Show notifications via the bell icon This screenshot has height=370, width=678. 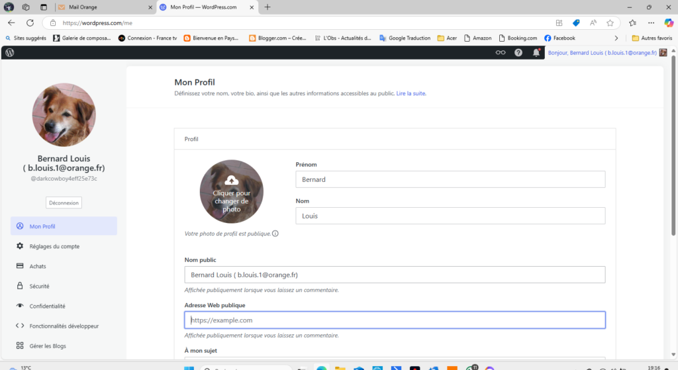pyautogui.click(x=536, y=53)
